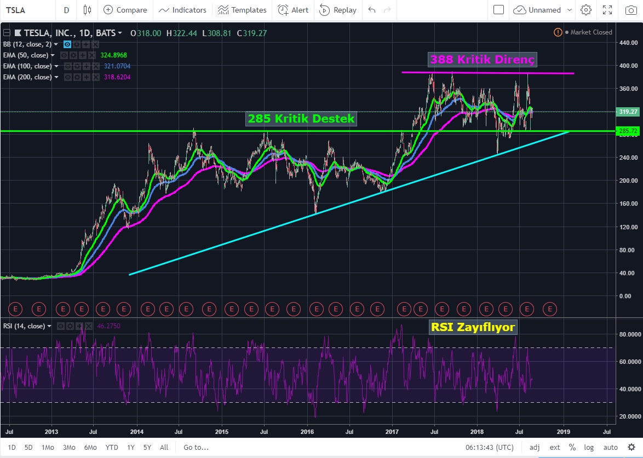Open the candlestick chart style picker
643x458 pixels.
tap(87, 10)
